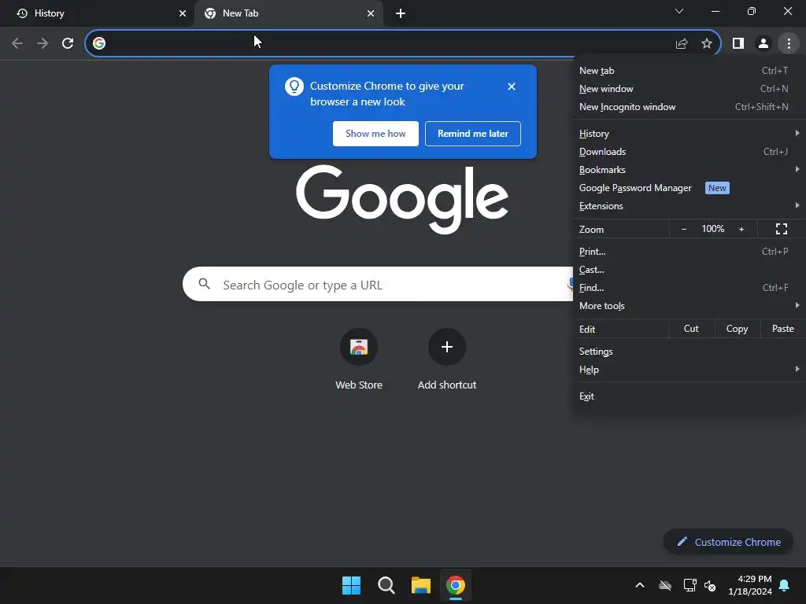Open a New Incognito window
The height and width of the screenshot is (604, 806).
689,107
